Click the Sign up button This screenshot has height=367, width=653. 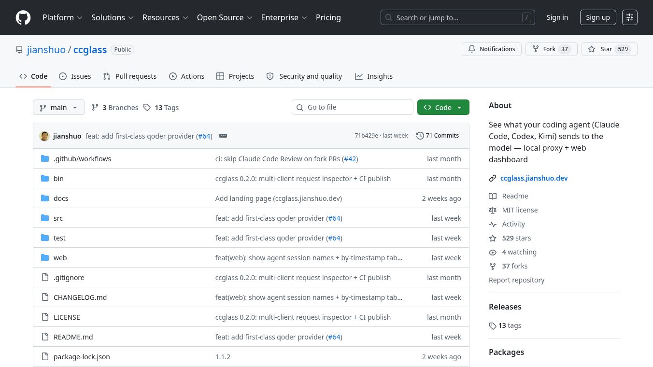tap(598, 17)
